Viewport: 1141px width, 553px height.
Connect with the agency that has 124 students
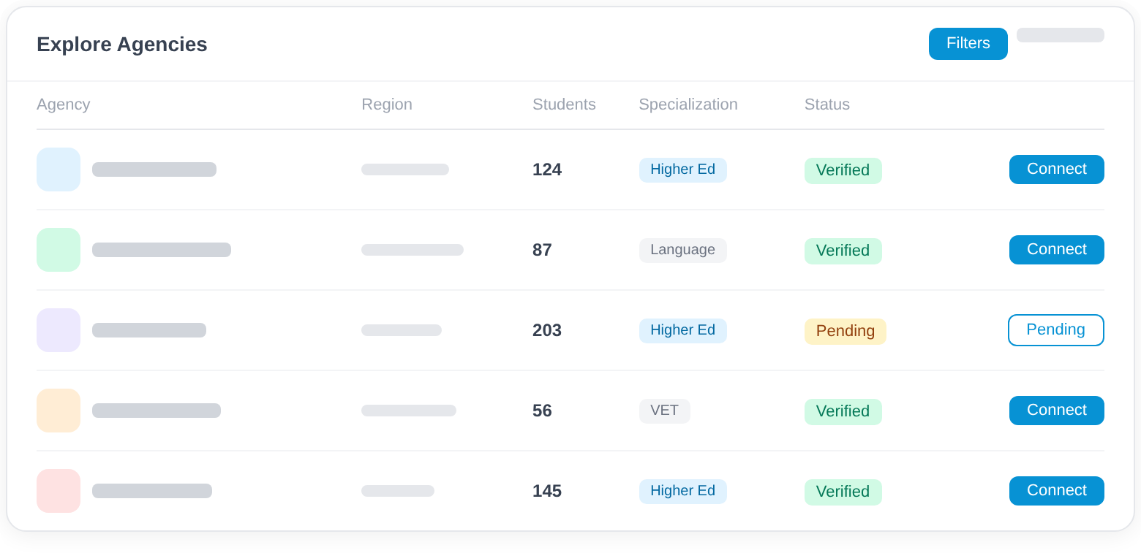[x=1056, y=169]
